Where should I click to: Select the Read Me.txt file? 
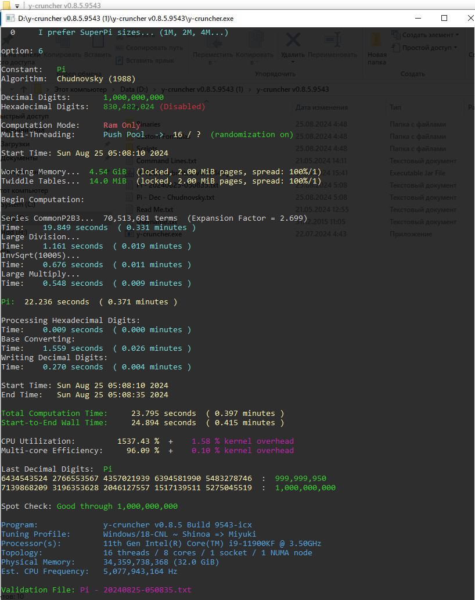pos(154,210)
